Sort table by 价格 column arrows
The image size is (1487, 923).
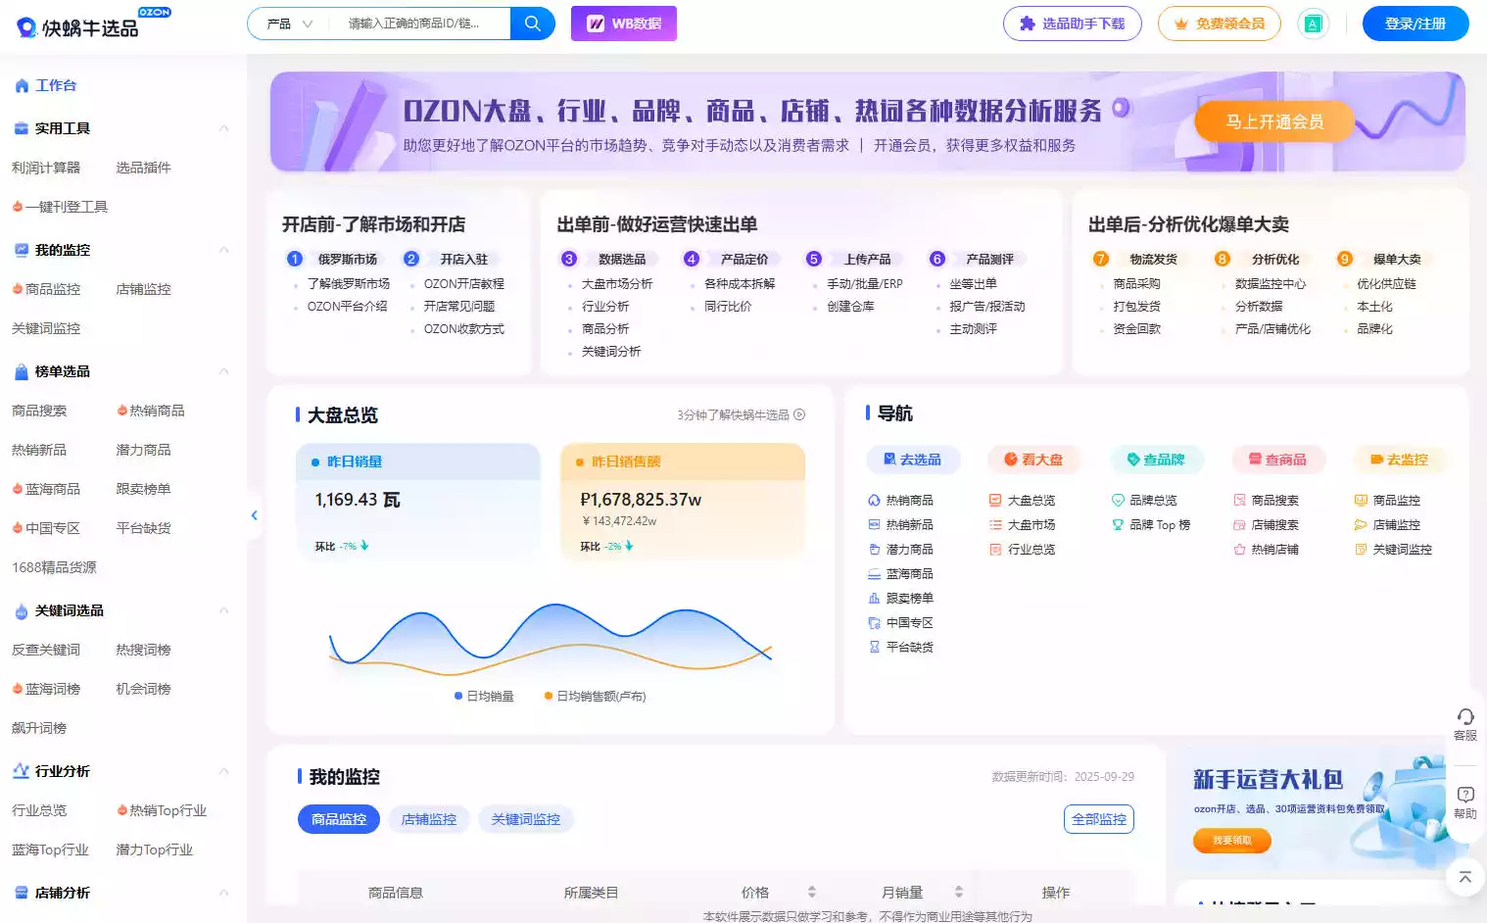pyautogui.click(x=812, y=892)
